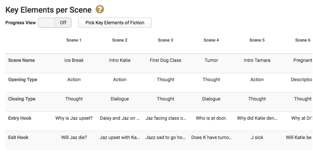Viewport: 313px width, 163px height.
Task: Toggle the Progress View switch
Action: tap(55, 23)
